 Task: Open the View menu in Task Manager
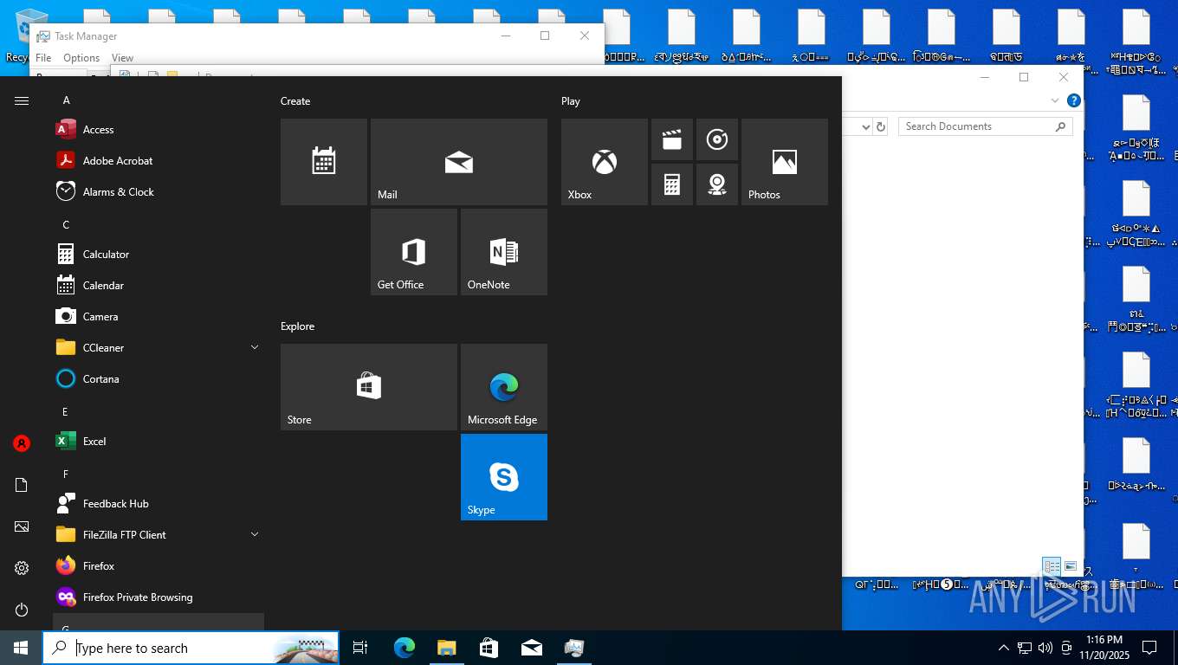coord(122,58)
